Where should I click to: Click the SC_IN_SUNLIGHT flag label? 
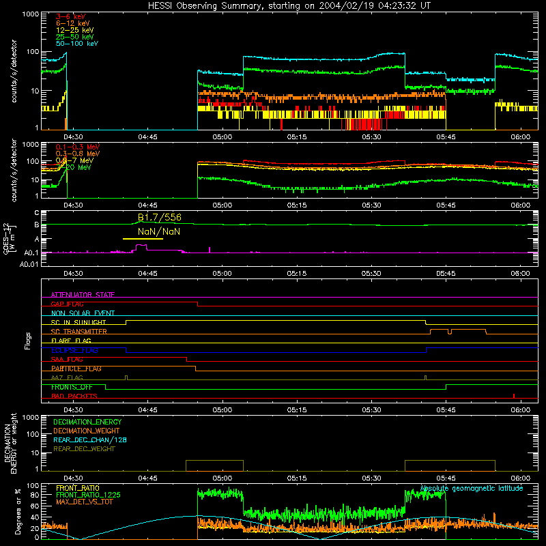[78, 322]
